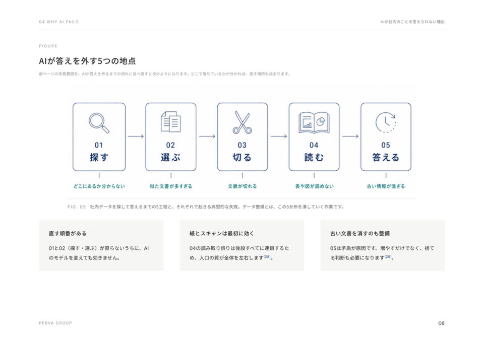Click the arrow between steps 03 and 04
The image size is (484, 342).
tap(278, 136)
